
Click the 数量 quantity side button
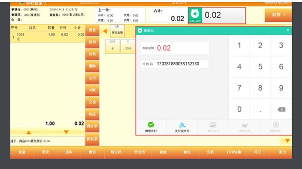pos(92,30)
